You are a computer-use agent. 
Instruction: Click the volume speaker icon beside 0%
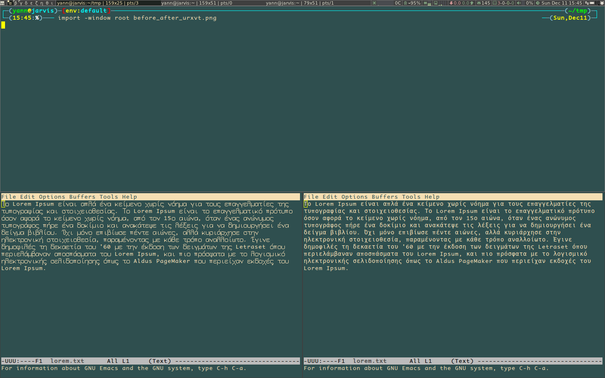tap(518, 3)
